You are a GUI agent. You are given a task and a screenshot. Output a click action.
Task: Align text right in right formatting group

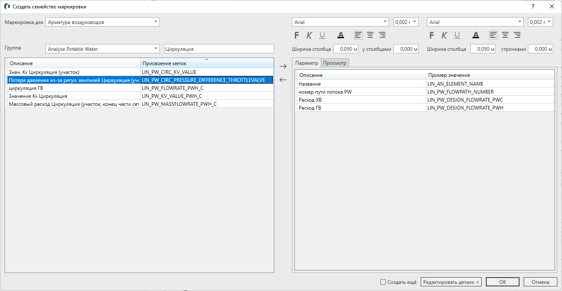[517, 35]
